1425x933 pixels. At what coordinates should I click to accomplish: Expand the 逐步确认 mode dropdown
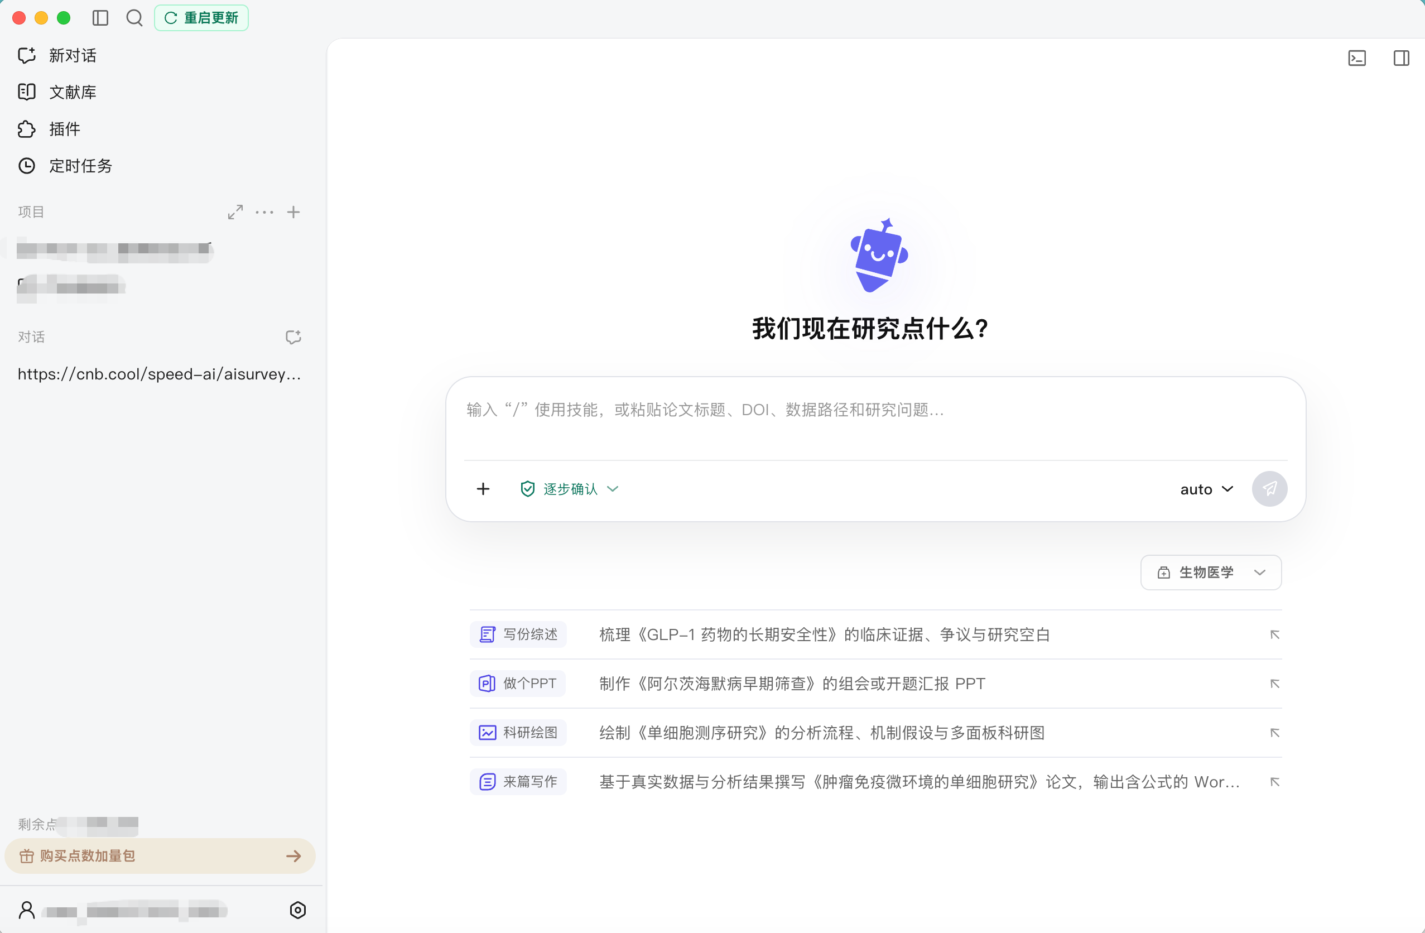pos(570,489)
